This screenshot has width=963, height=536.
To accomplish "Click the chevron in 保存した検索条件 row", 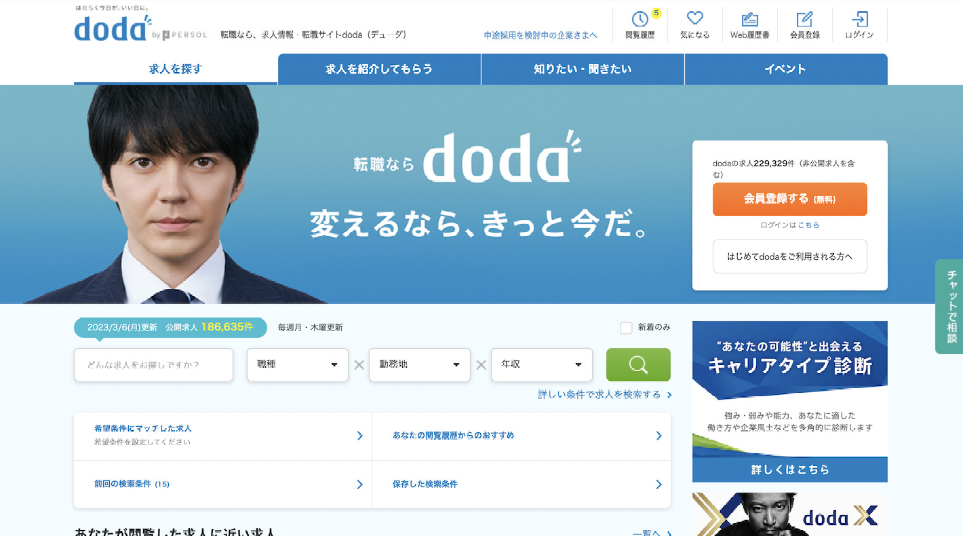I will pyautogui.click(x=659, y=484).
